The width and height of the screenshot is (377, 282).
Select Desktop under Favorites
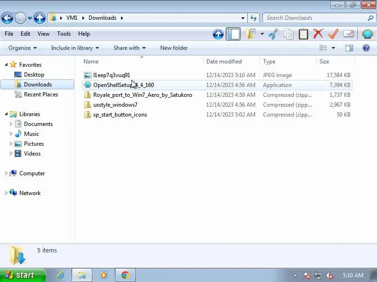[x=34, y=75]
